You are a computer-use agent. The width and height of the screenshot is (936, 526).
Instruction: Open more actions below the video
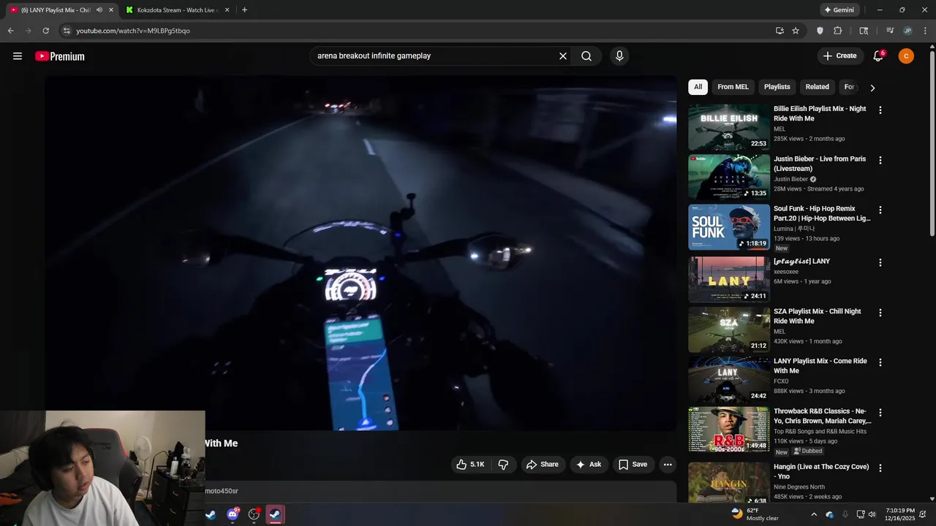point(667,465)
